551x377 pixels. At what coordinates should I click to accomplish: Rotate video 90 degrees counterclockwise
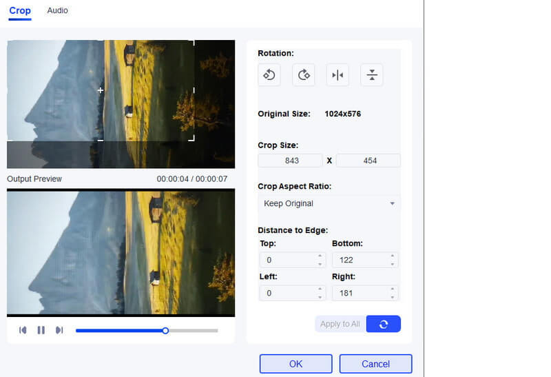point(269,75)
